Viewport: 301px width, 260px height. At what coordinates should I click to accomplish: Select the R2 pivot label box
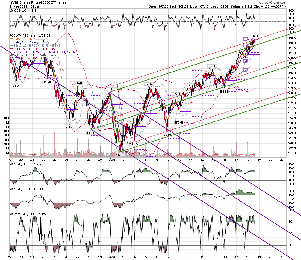[245, 39]
